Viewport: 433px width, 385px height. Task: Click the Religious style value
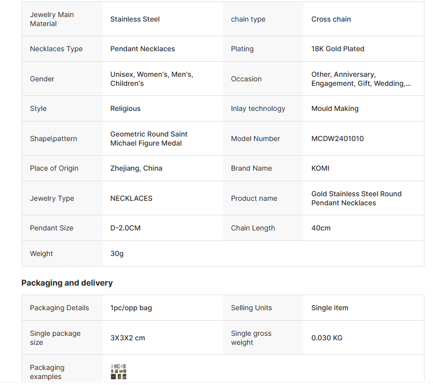click(126, 108)
